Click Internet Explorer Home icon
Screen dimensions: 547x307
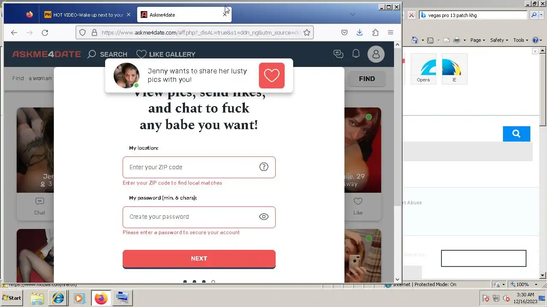click(415, 40)
